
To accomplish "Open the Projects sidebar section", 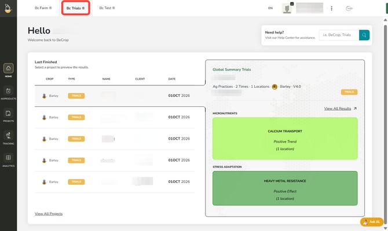I will (9, 115).
